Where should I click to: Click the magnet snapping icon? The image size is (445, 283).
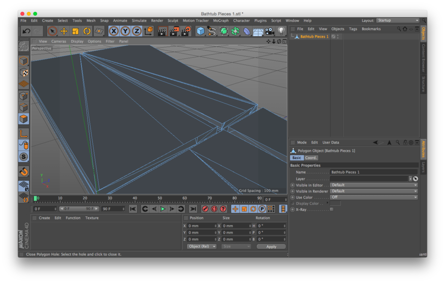[x=24, y=171]
